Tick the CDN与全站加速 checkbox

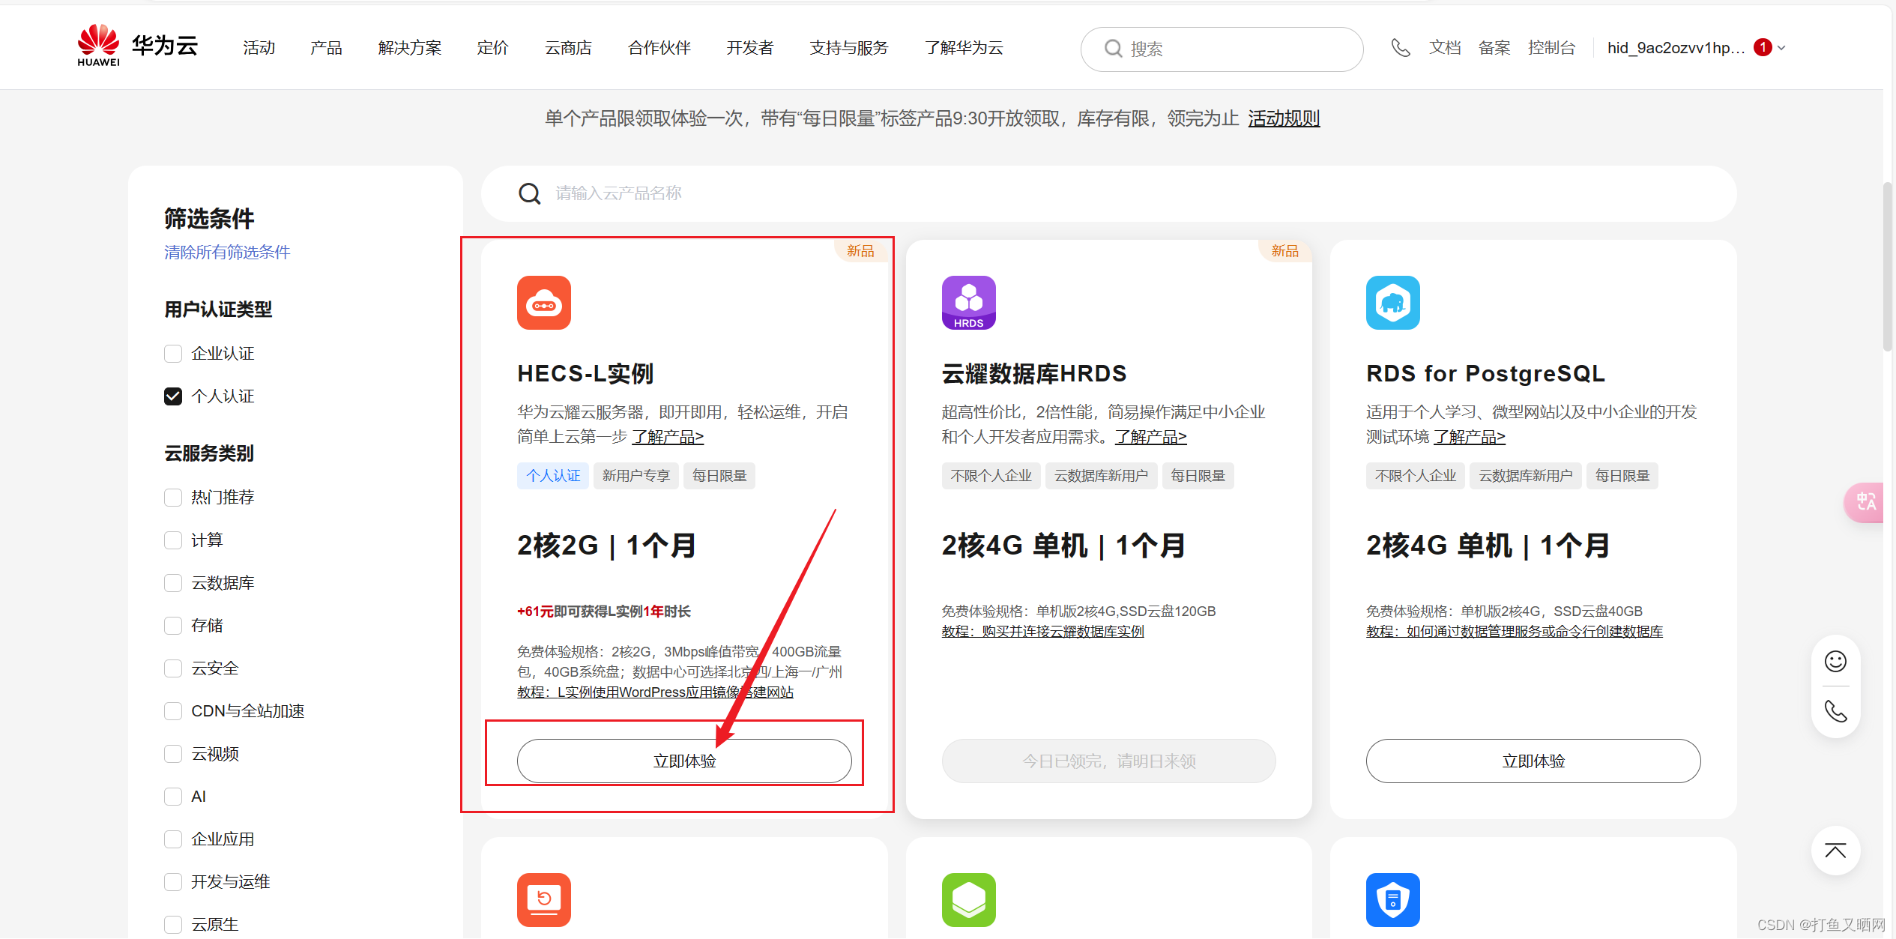coord(173,711)
